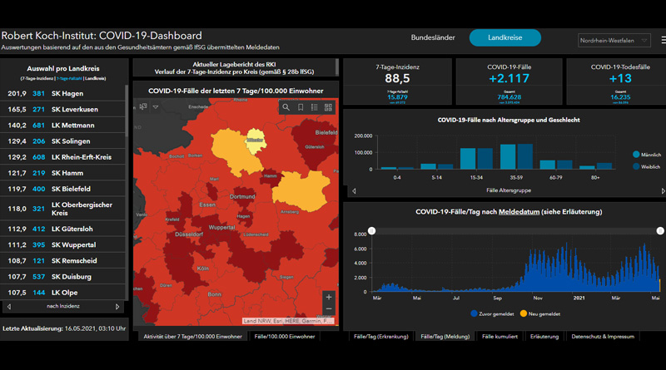Open the Erläuterung tab
Viewport: 666px width, 370px height.
(544, 337)
